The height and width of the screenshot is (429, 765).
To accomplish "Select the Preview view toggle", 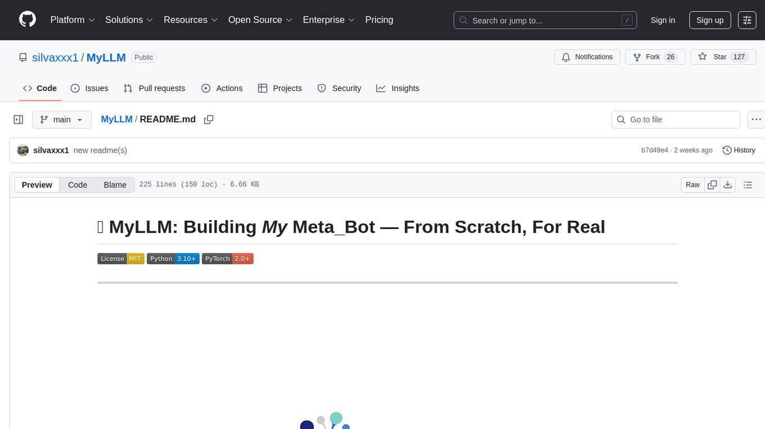I will click(x=37, y=185).
